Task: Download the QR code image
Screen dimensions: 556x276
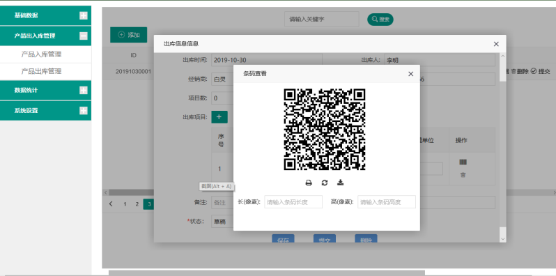Action: [341, 183]
